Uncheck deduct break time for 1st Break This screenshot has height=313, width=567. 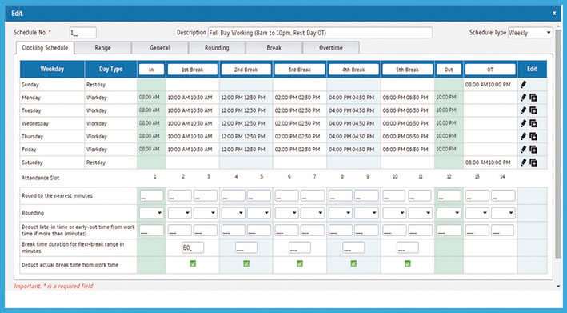coord(193,264)
